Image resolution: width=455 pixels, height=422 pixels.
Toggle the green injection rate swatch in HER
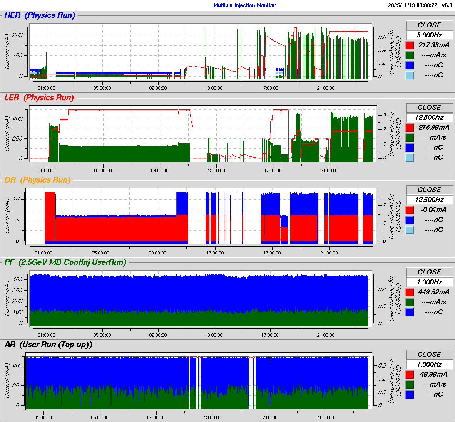tap(410, 55)
